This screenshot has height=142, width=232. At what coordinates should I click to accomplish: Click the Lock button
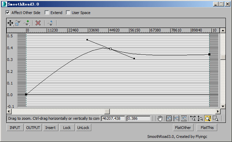click(x=67, y=128)
